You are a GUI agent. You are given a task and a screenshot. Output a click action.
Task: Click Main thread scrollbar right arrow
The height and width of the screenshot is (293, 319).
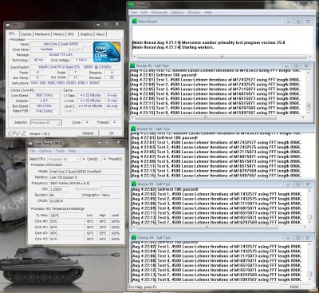[x=309, y=57]
